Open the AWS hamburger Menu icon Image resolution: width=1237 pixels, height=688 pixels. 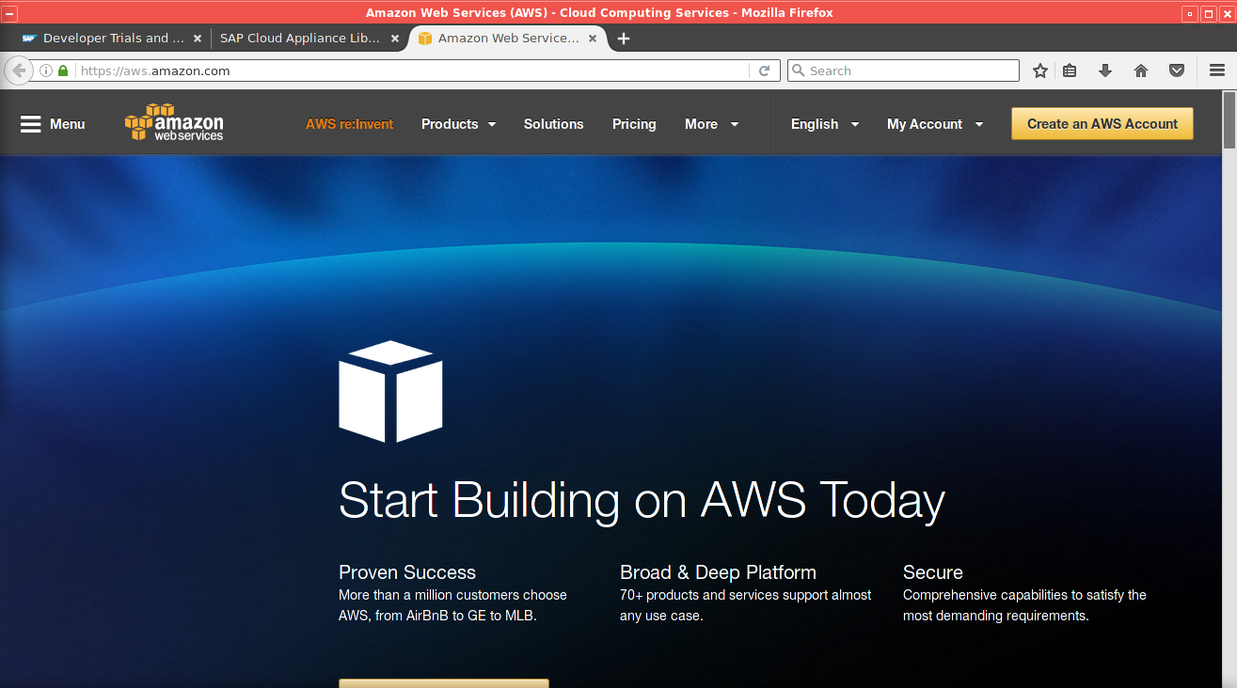pos(31,124)
